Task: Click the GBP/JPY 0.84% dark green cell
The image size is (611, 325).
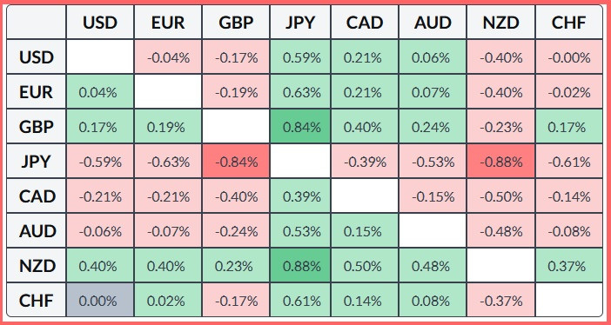Action: [x=300, y=127]
